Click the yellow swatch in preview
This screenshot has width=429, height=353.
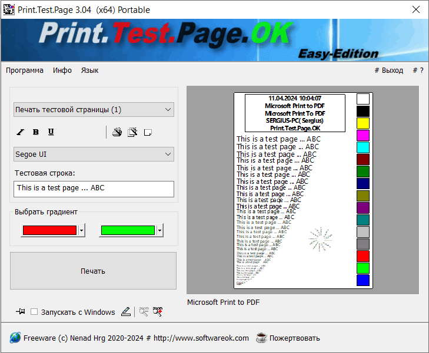click(x=363, y=123)
